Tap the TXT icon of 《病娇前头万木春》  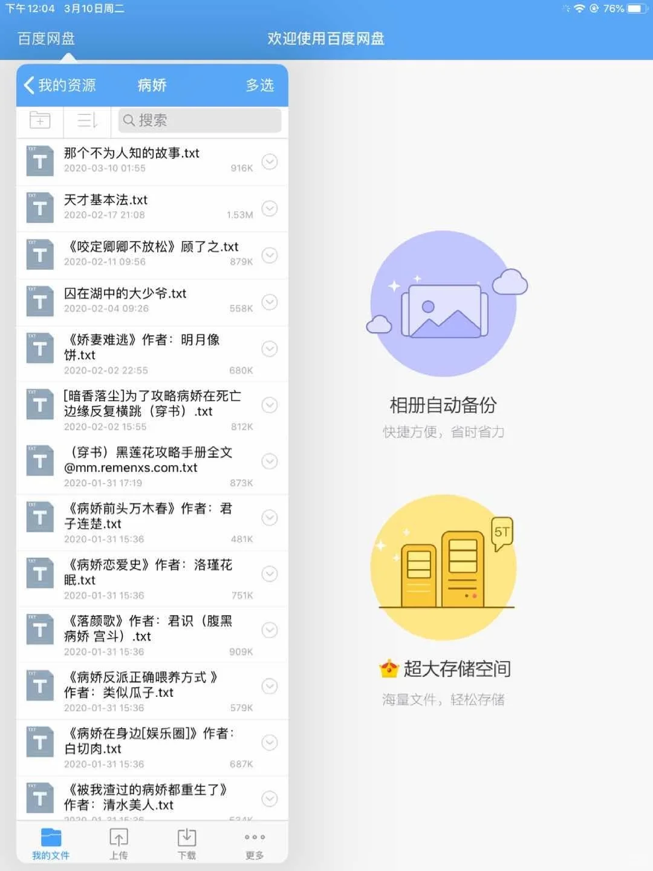click(40, 517)
